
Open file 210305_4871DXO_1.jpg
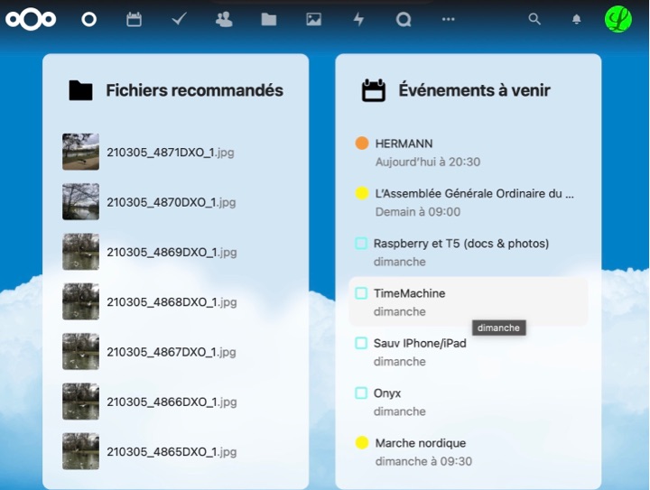[x=171, y=153]
